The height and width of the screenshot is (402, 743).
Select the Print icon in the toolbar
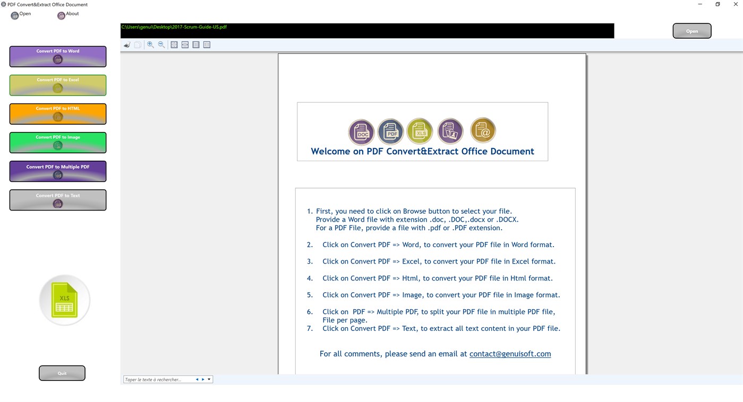[x=127, y=45]
